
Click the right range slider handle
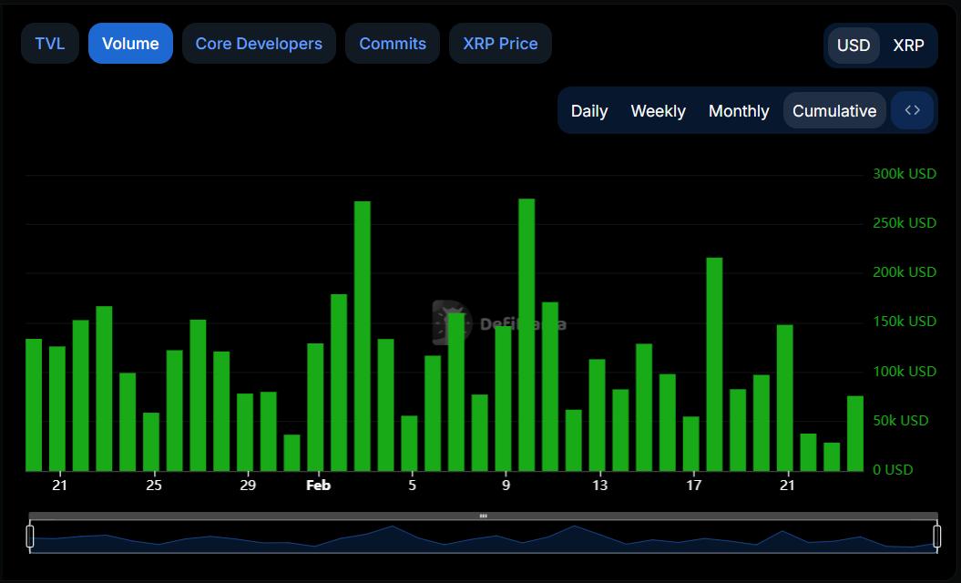click(x=936, y=536)
